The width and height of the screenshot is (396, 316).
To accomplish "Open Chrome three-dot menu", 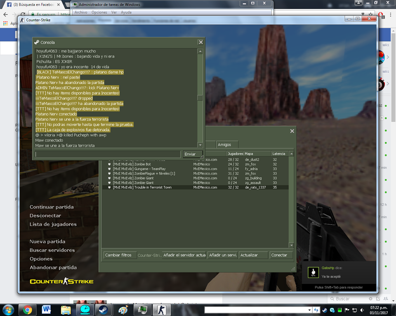I will point(391,14).
